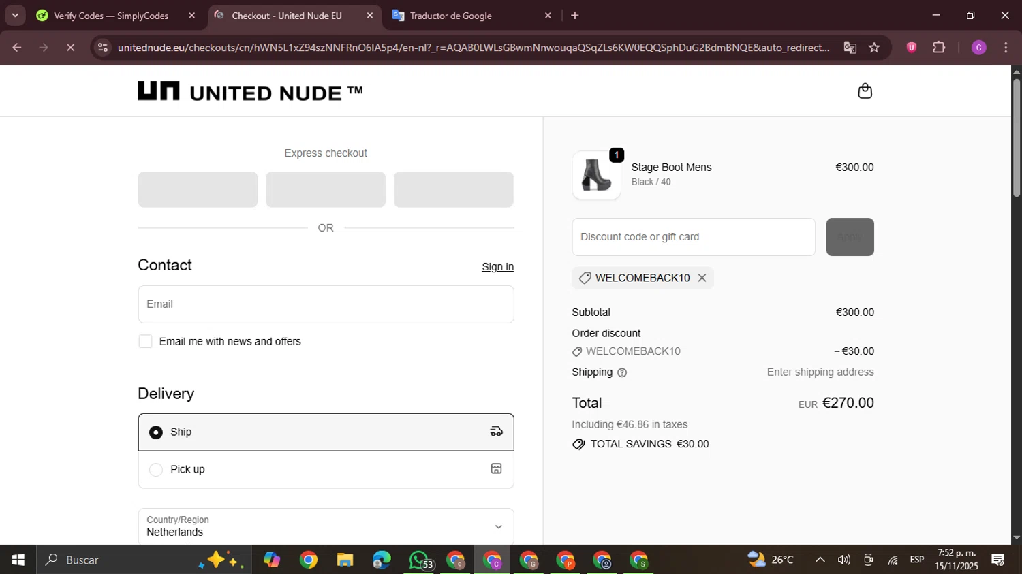Expand the Country/Region dropdown

tap(326, 526)
